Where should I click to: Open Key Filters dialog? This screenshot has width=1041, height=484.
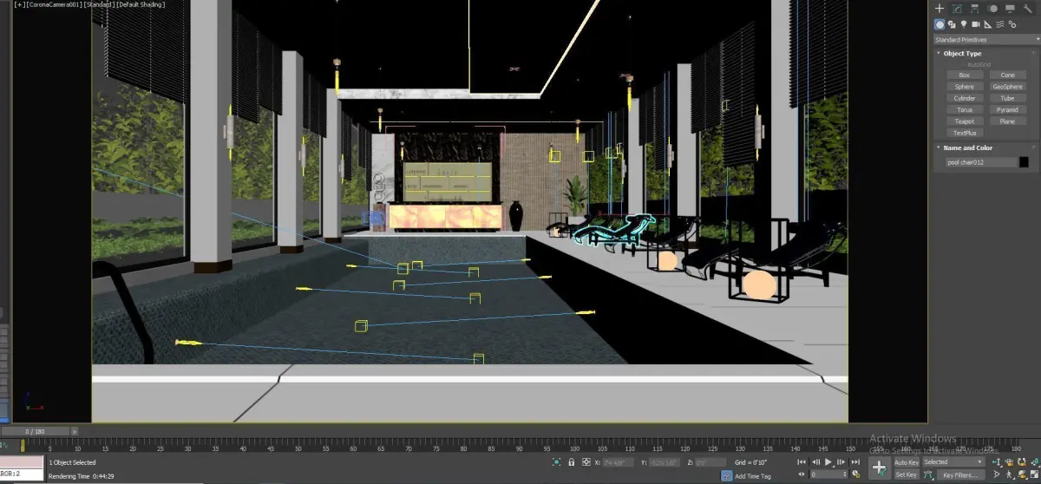point(960,474)
